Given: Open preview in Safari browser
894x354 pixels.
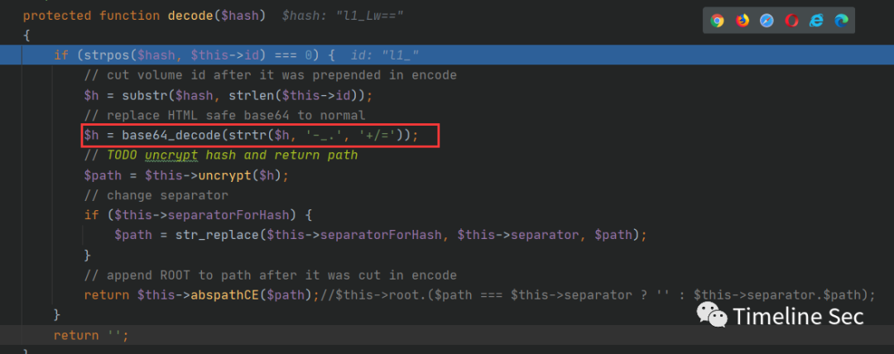Looking at the screenshot, I should 767,21.
